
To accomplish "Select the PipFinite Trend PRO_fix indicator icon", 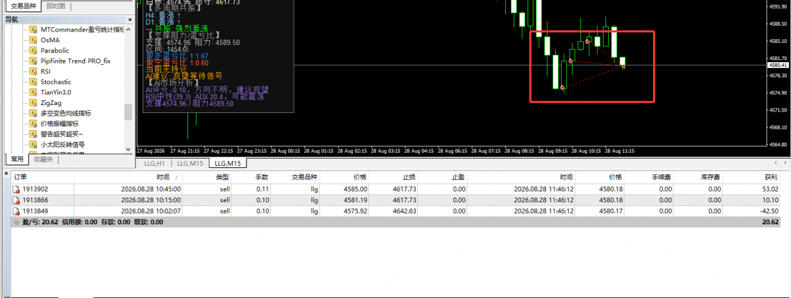I will (x=33, y=61).
